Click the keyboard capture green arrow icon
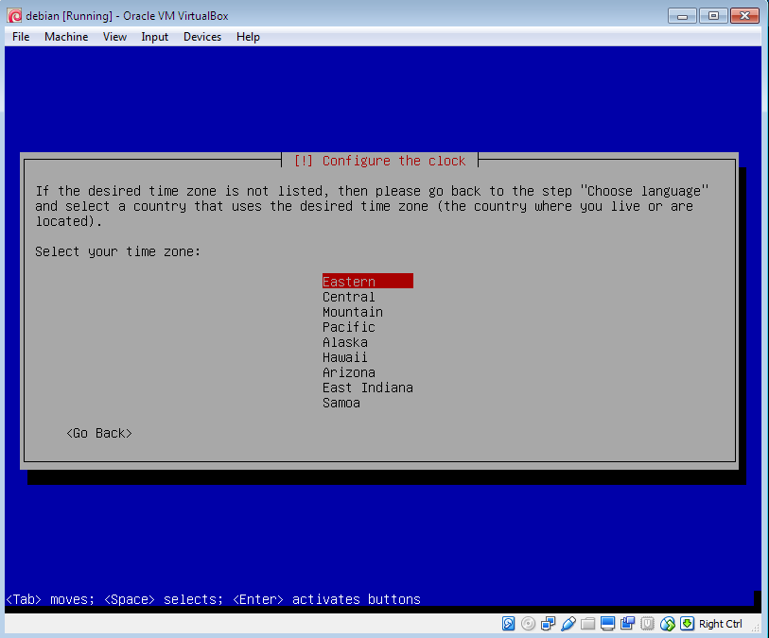Image resolution: width=769 pixels, height=638 pixels. pyautogui.click(x=687, y=623)
